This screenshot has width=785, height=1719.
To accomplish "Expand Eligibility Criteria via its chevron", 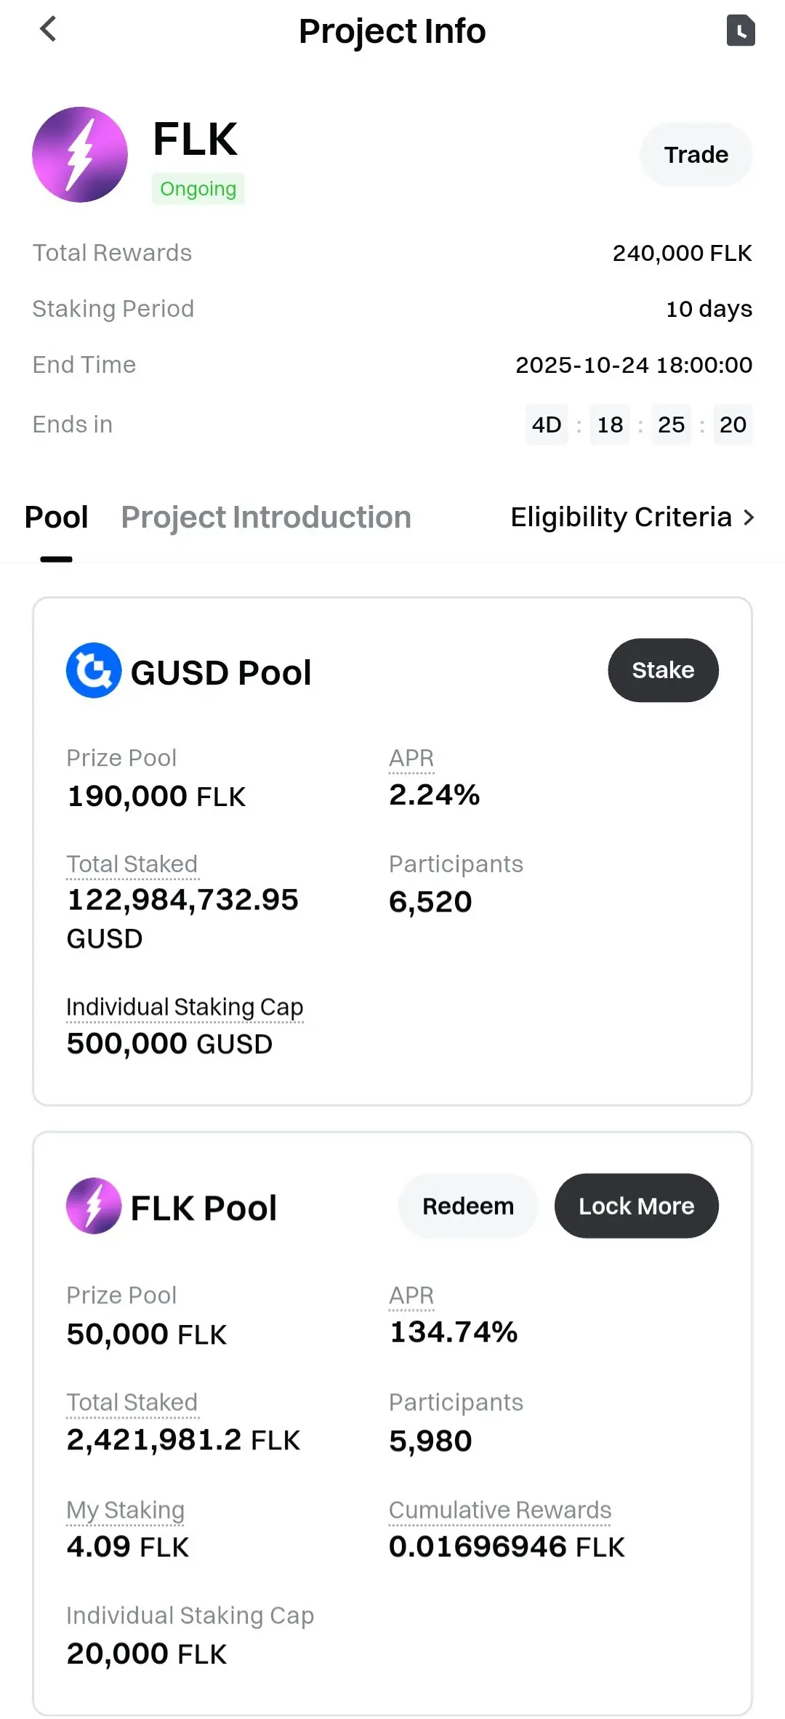I will (749, 518).
